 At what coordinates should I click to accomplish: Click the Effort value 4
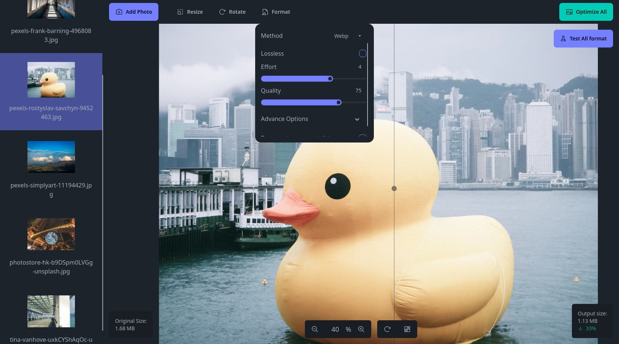(360, 67)
